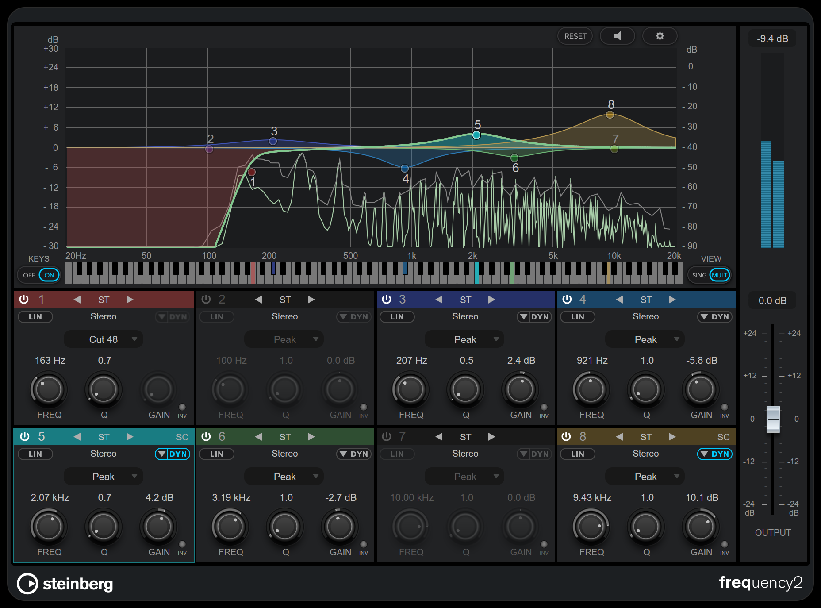Click band 4 frequency value 921 Hz
Image resolution: width=821 pixels, height=608 pixels.
click(592, 360)
